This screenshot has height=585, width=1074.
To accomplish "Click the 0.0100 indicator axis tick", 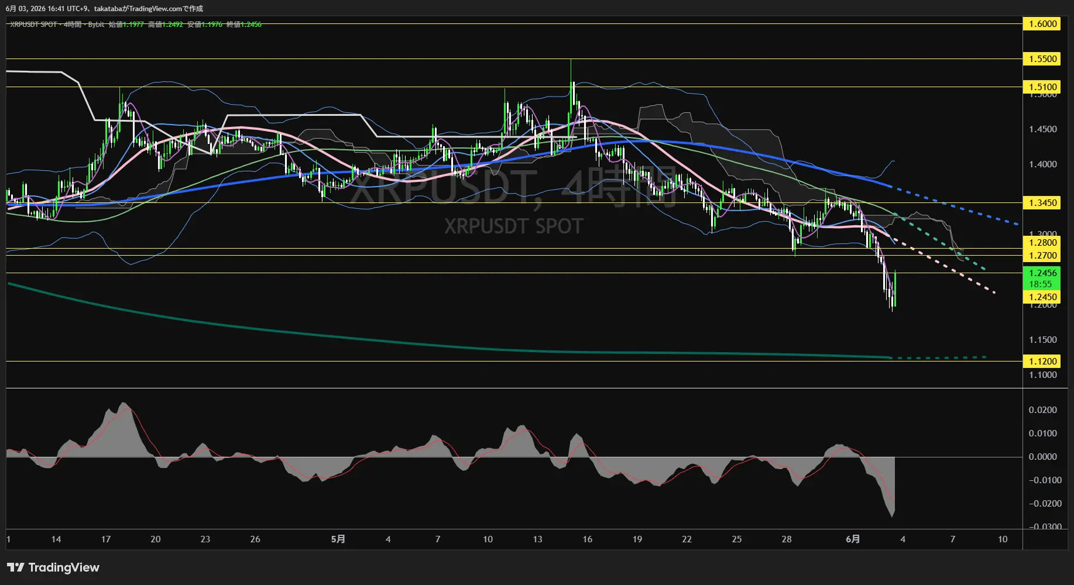I will 1042,433.
